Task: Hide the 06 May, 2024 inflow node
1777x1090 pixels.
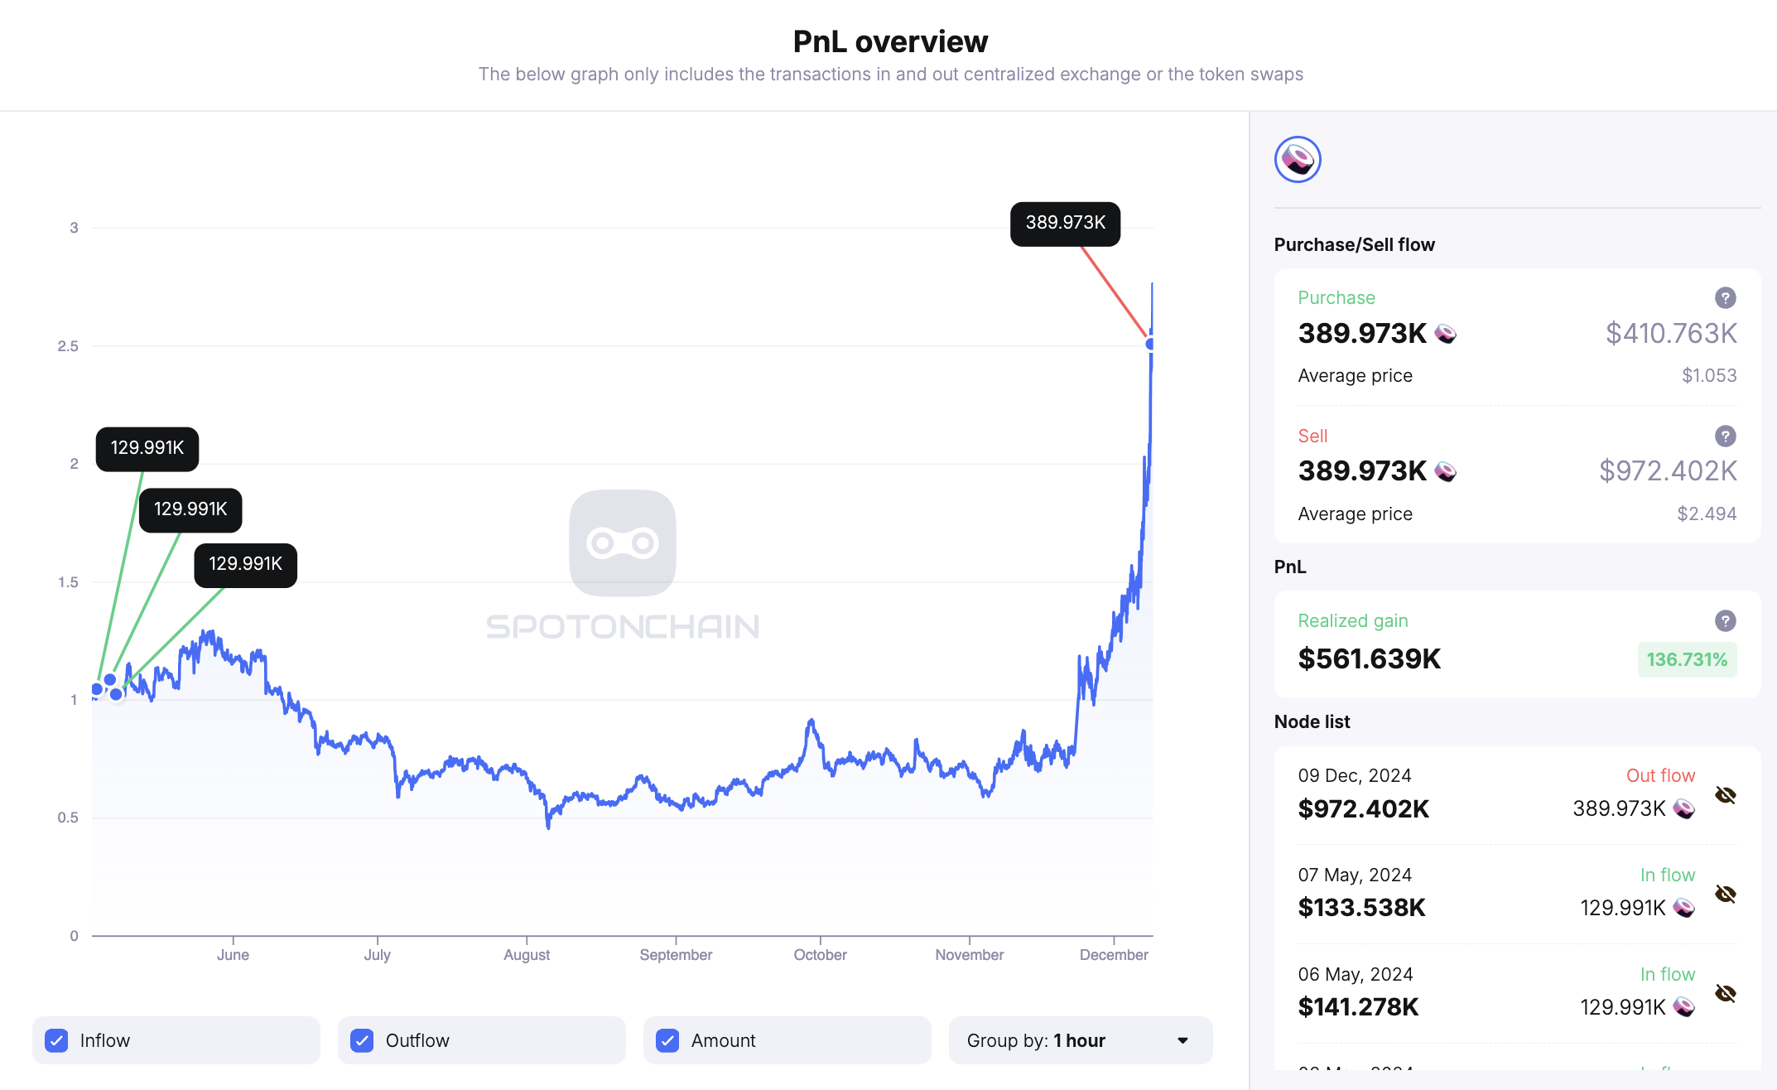Action: click(x=1725, y=994)
